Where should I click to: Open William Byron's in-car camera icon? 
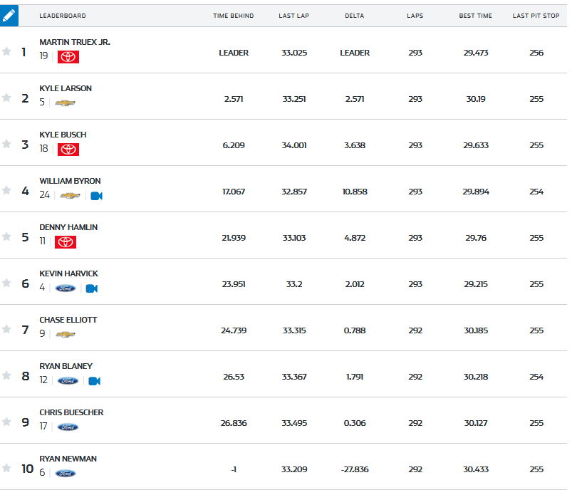coord(97,196)
